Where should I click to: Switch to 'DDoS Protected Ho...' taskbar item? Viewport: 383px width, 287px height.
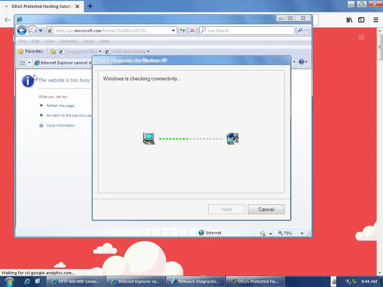point(256,281)
